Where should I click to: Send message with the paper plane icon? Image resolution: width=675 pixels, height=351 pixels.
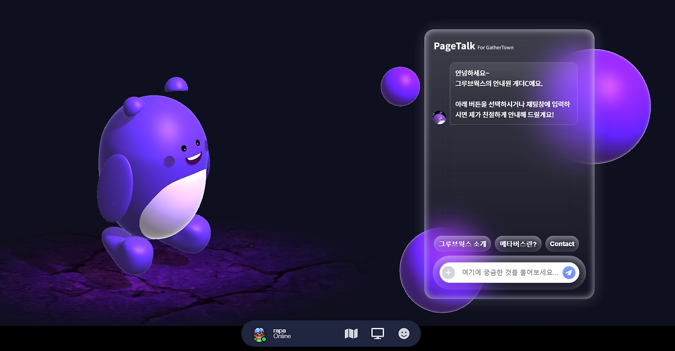pyautogui.click(x=568, y=272)
